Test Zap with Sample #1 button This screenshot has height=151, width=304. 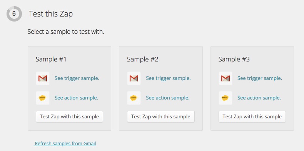(69, 116)
